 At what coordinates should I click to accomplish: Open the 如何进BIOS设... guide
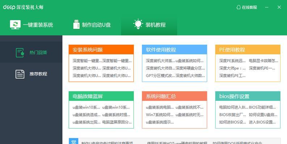point(232,122)
